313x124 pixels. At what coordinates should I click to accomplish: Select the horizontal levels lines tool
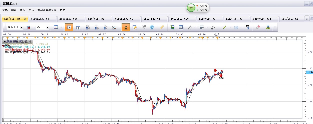201,27
